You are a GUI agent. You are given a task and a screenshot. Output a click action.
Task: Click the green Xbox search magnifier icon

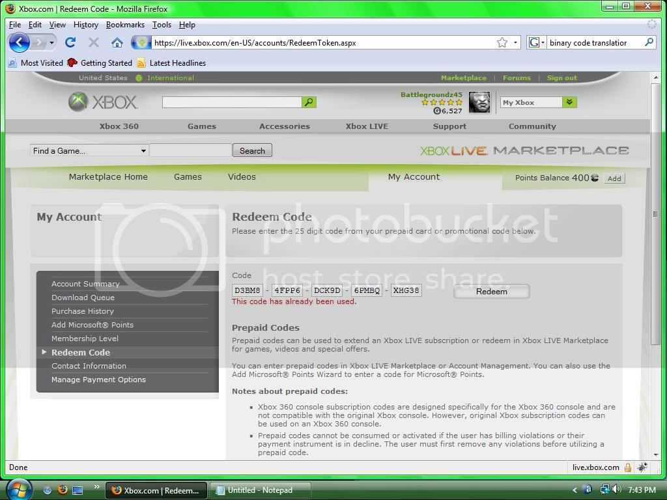[309, 102]
